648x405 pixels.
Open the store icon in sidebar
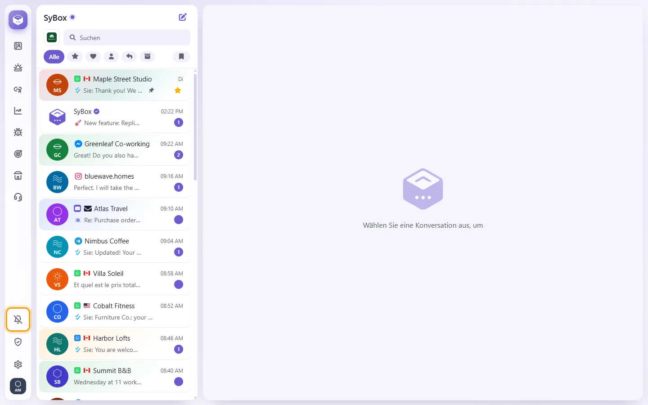coord(18,175)
